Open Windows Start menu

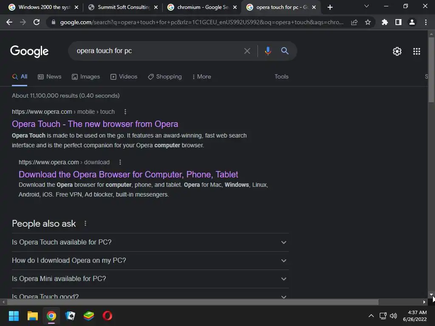point(14,316)
